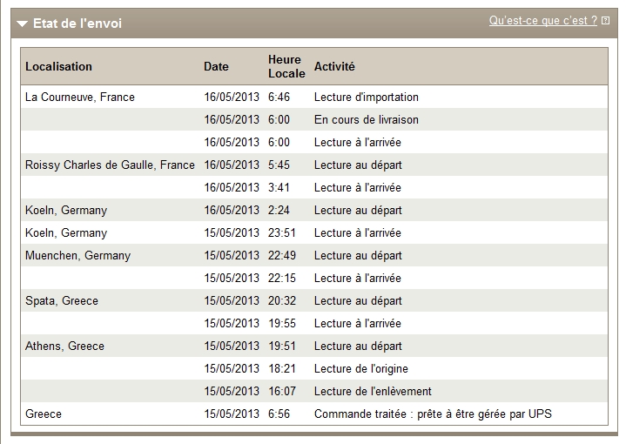Click the help icon beside Qu'est-ce que c'est

(606, 20)
